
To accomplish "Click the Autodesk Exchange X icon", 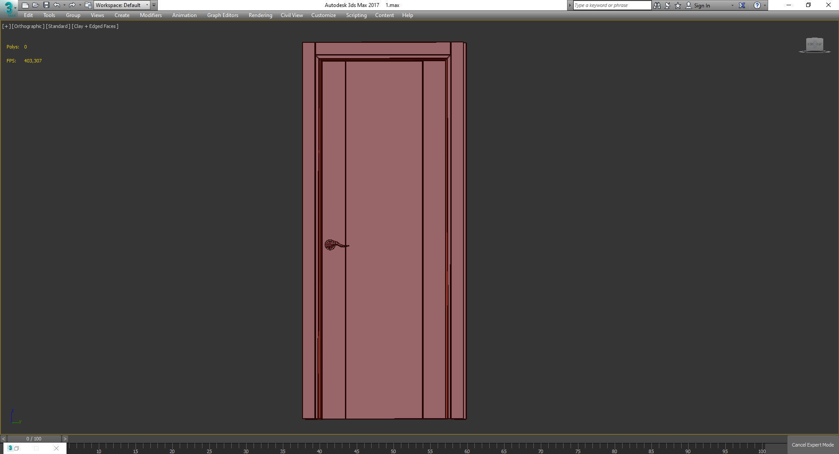I will [x=742, y=5].
